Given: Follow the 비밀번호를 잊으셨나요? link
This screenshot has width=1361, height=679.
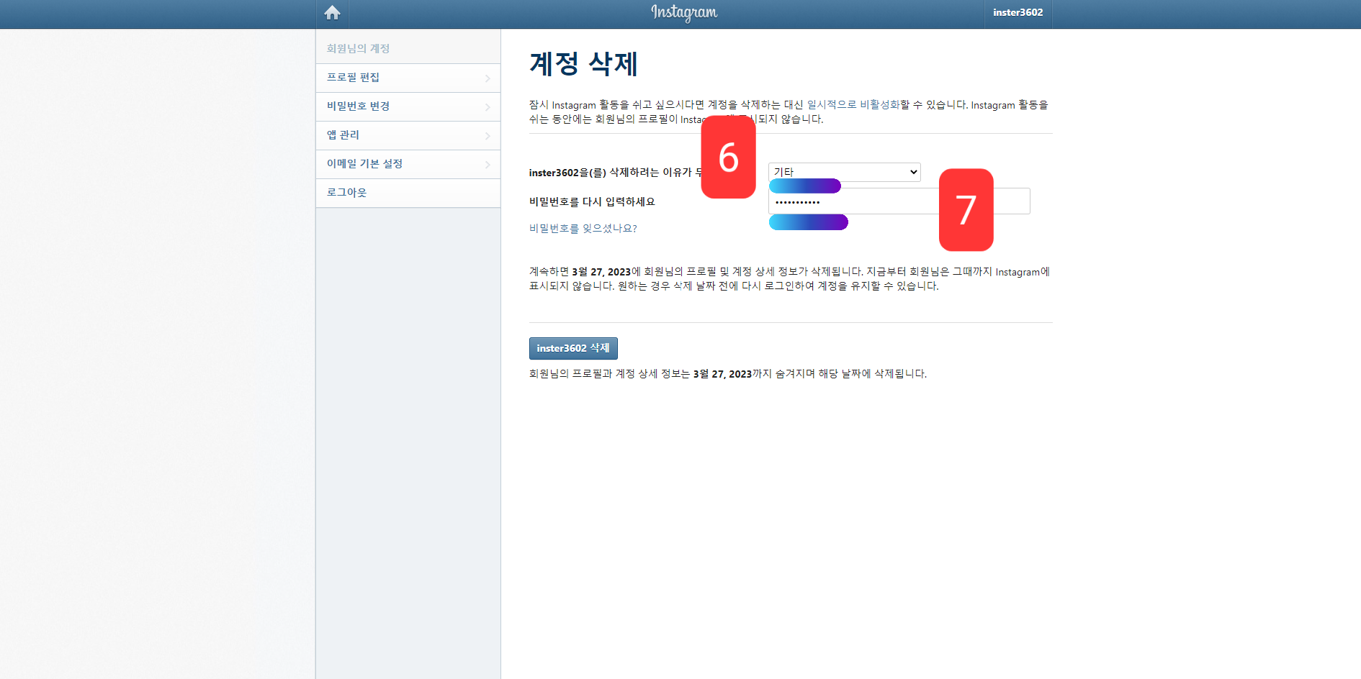Looking at the screenshot, I should 583,229.
